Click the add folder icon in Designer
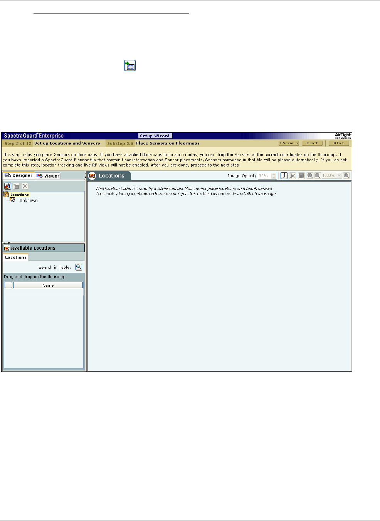This screenshot has width=380, height=521. click(16, 186)
